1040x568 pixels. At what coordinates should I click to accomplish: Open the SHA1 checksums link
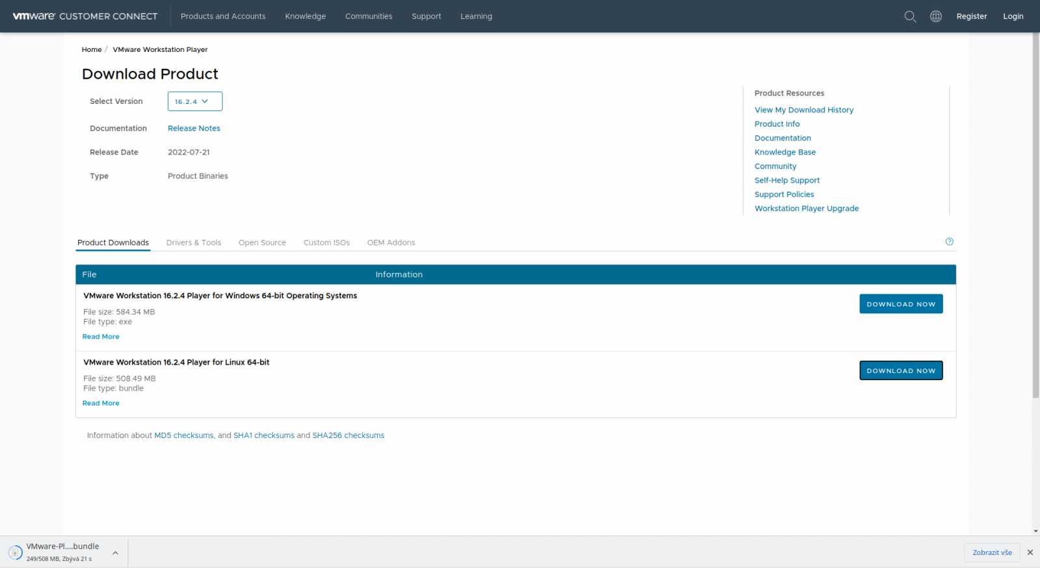(x=264, y=435)
